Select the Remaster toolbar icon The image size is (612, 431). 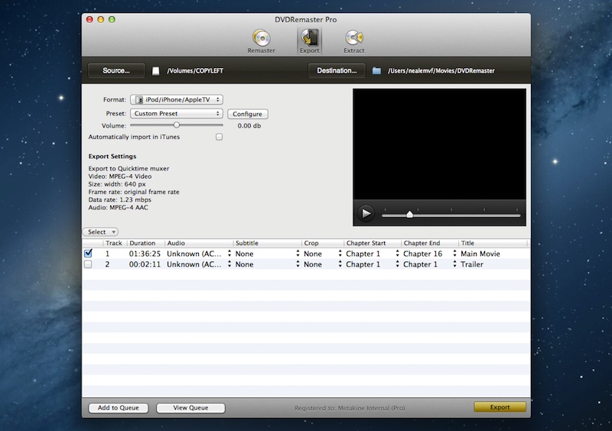261,40
